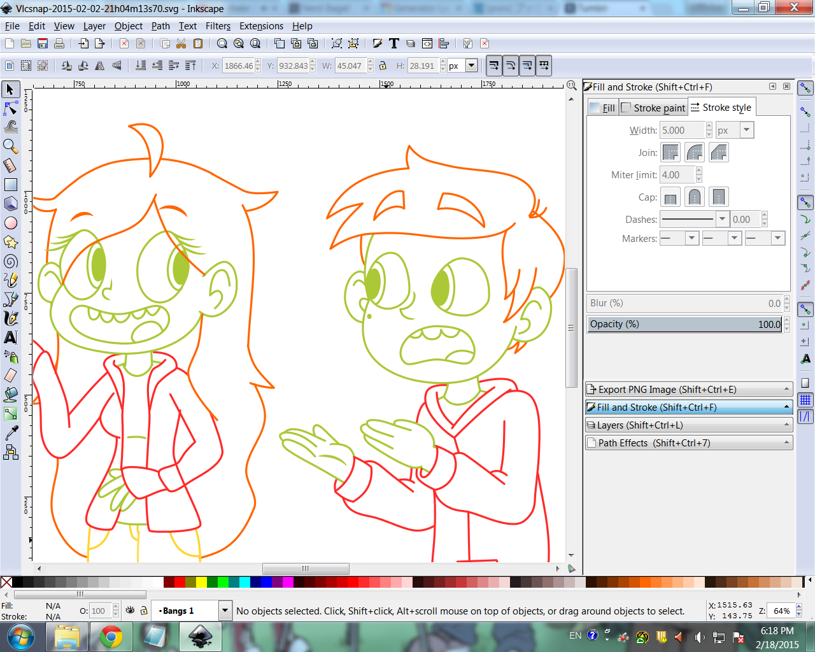
Task: Click the Save document icon
Action: pos(43,43)
